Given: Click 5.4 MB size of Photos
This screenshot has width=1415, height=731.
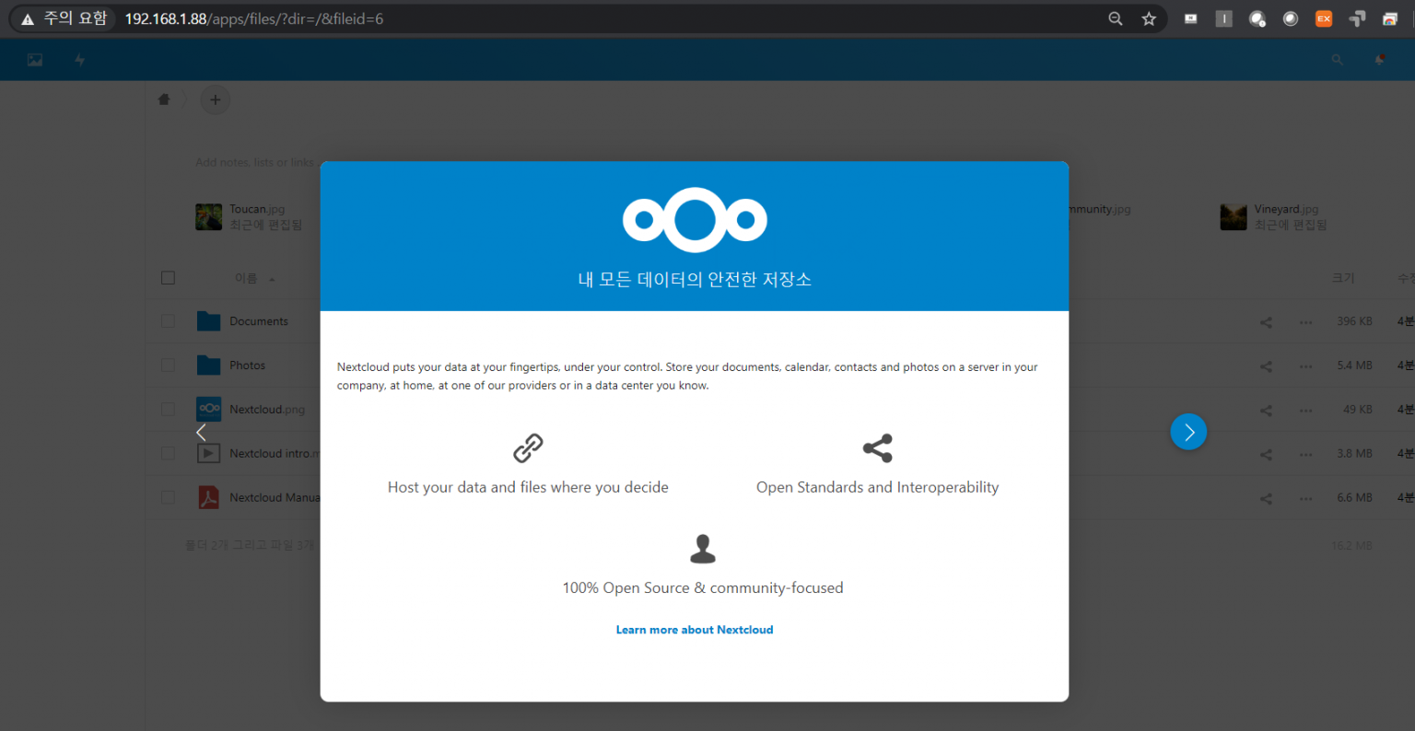Looking at the screenshot, I should (x=1354, y=365).
